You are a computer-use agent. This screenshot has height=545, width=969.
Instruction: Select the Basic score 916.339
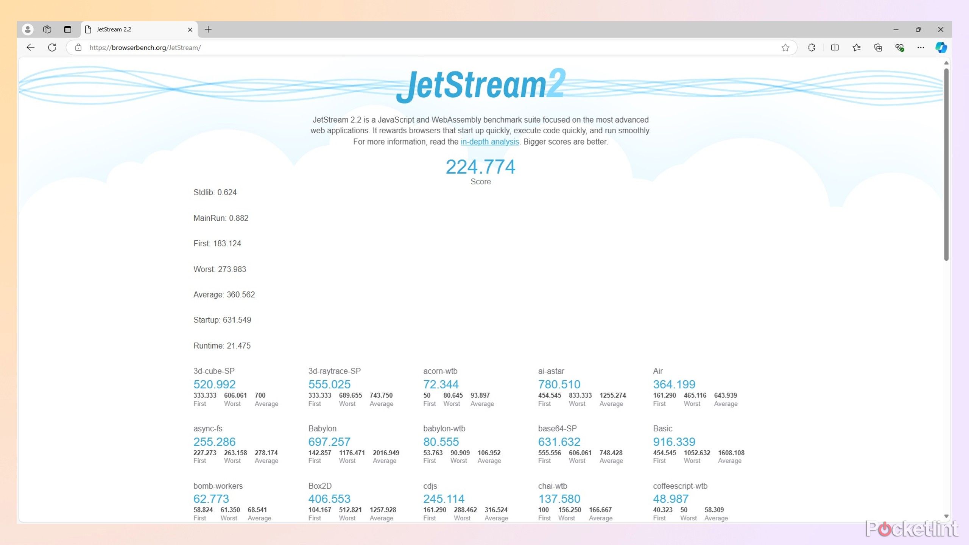(674, 442)
